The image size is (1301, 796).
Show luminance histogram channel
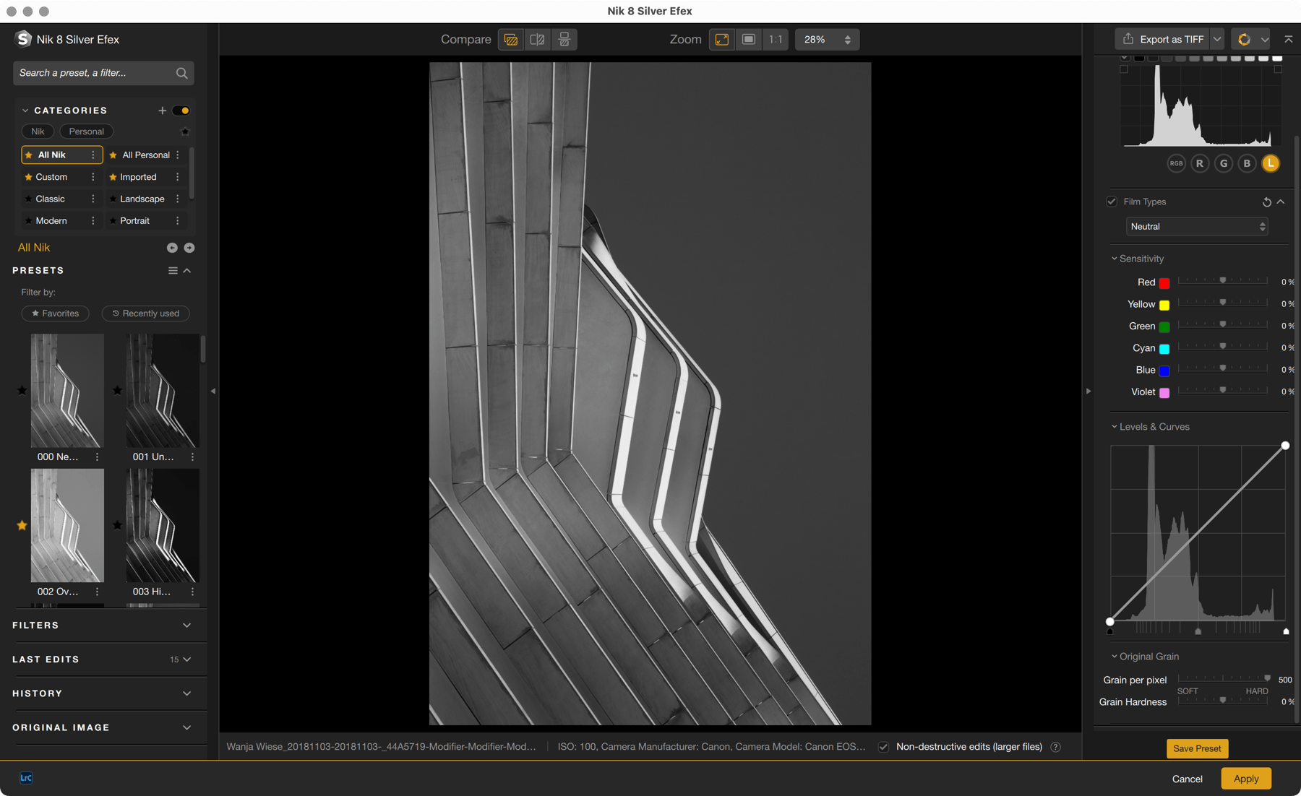(1271, 163)
